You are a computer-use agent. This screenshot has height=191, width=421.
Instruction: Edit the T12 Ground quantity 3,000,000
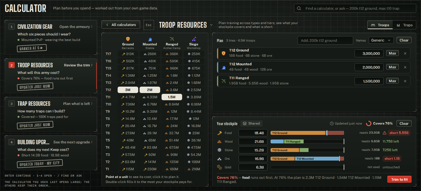369,53
